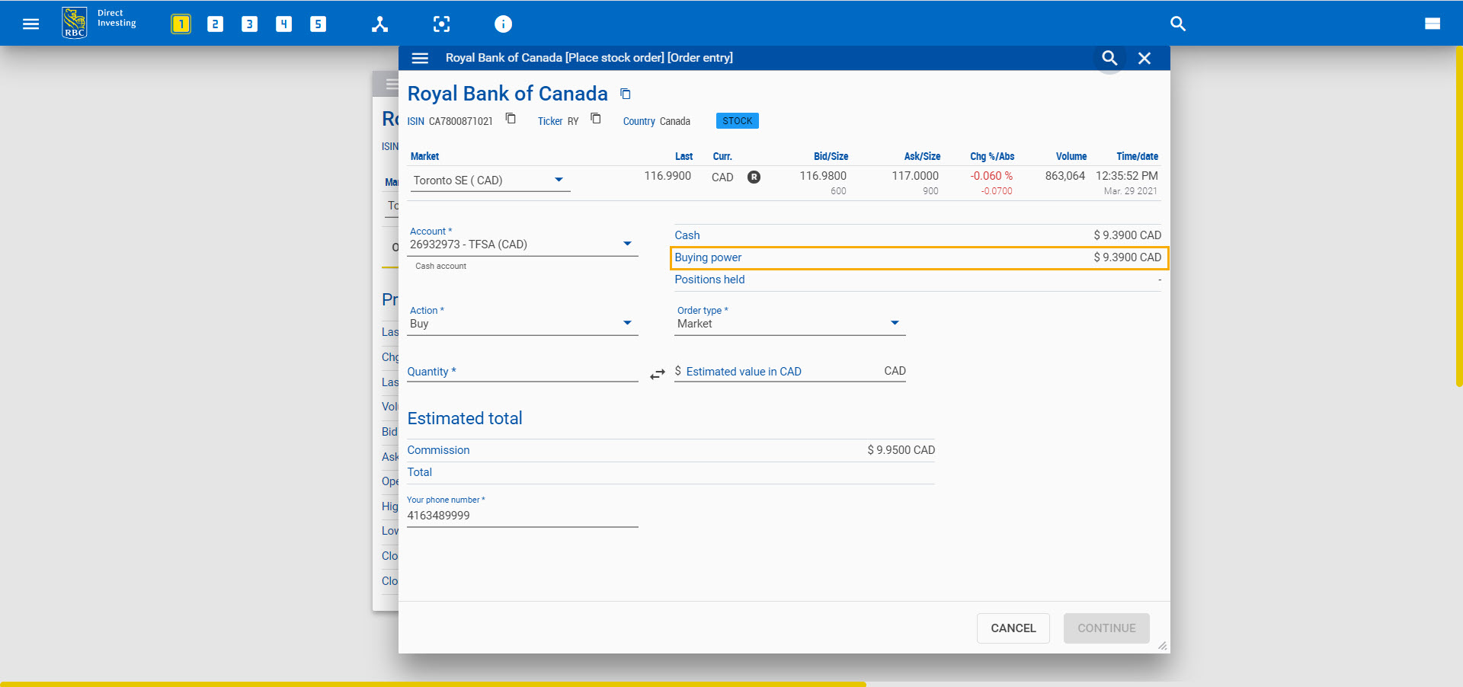Copy the Royal Bank of Canada name
Image resolution: width=1463 pixels, height=687 pixels.
point(626,94)
